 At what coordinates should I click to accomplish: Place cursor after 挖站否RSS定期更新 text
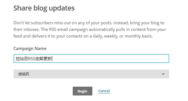tap(52, 59)
